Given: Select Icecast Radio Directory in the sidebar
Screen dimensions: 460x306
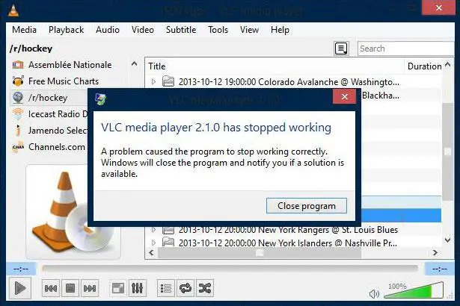Looking at the screenshot, I should click(58, 114).
